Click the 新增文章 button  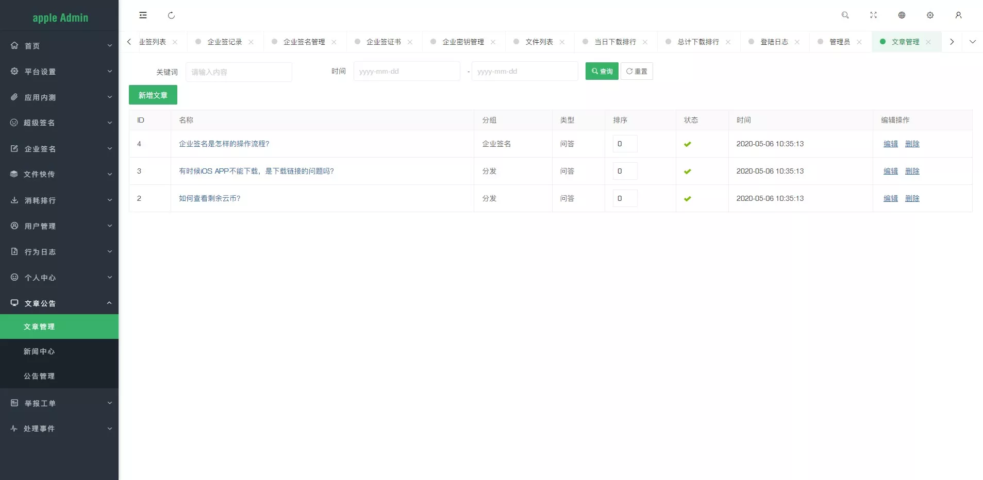pyautogui.click(x=153, y=95)
